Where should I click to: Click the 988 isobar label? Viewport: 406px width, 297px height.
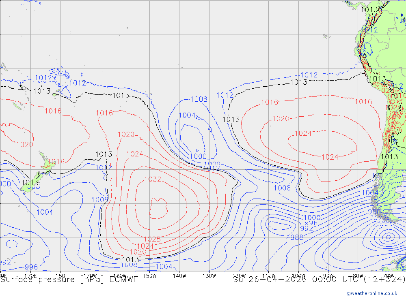[297, 237]
